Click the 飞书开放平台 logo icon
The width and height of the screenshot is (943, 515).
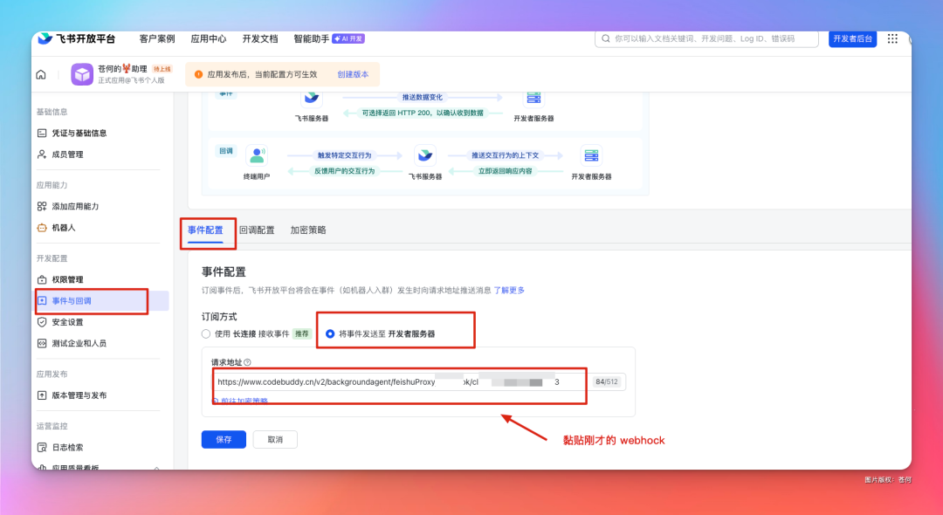tap(44, 38)
